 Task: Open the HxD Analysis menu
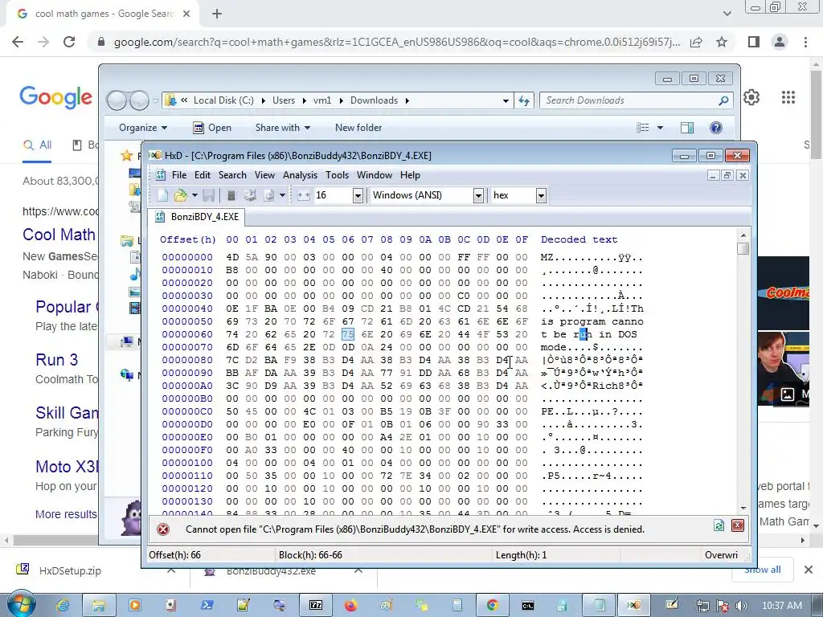click(x=301, y=175)
